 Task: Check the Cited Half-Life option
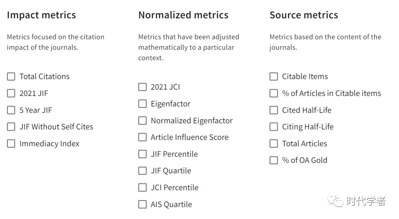click(274, 110)
